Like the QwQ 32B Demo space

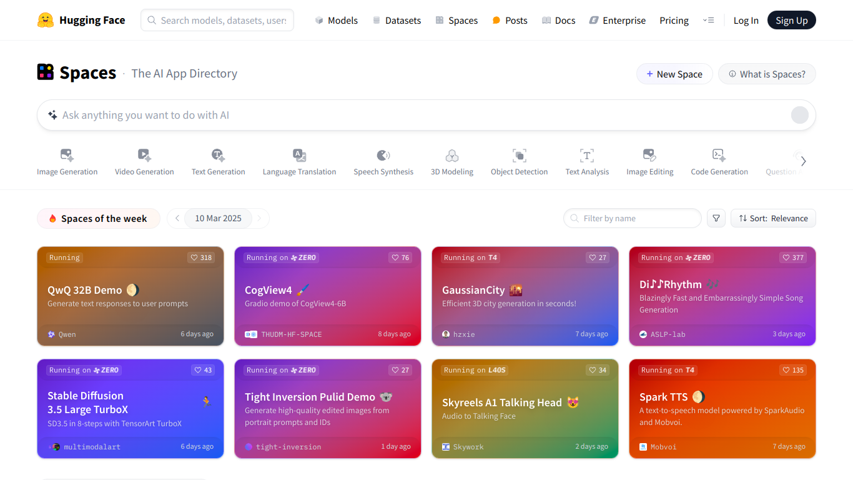click(x=201, y=257)
